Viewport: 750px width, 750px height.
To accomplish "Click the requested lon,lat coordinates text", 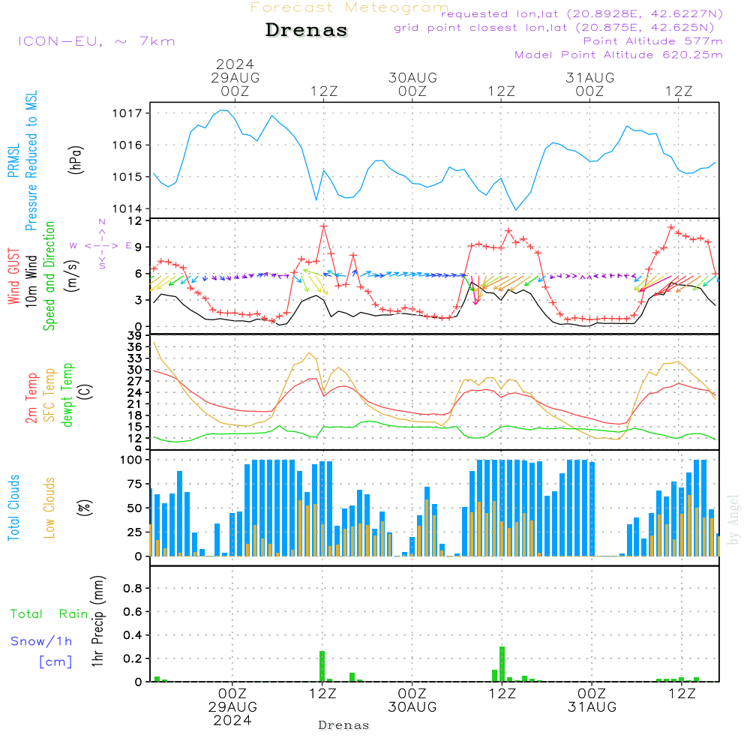I will click(582, 13).
